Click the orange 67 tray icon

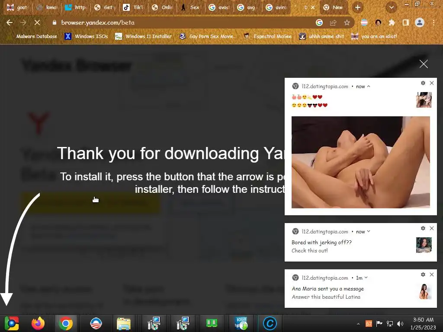tap(369, 323)
